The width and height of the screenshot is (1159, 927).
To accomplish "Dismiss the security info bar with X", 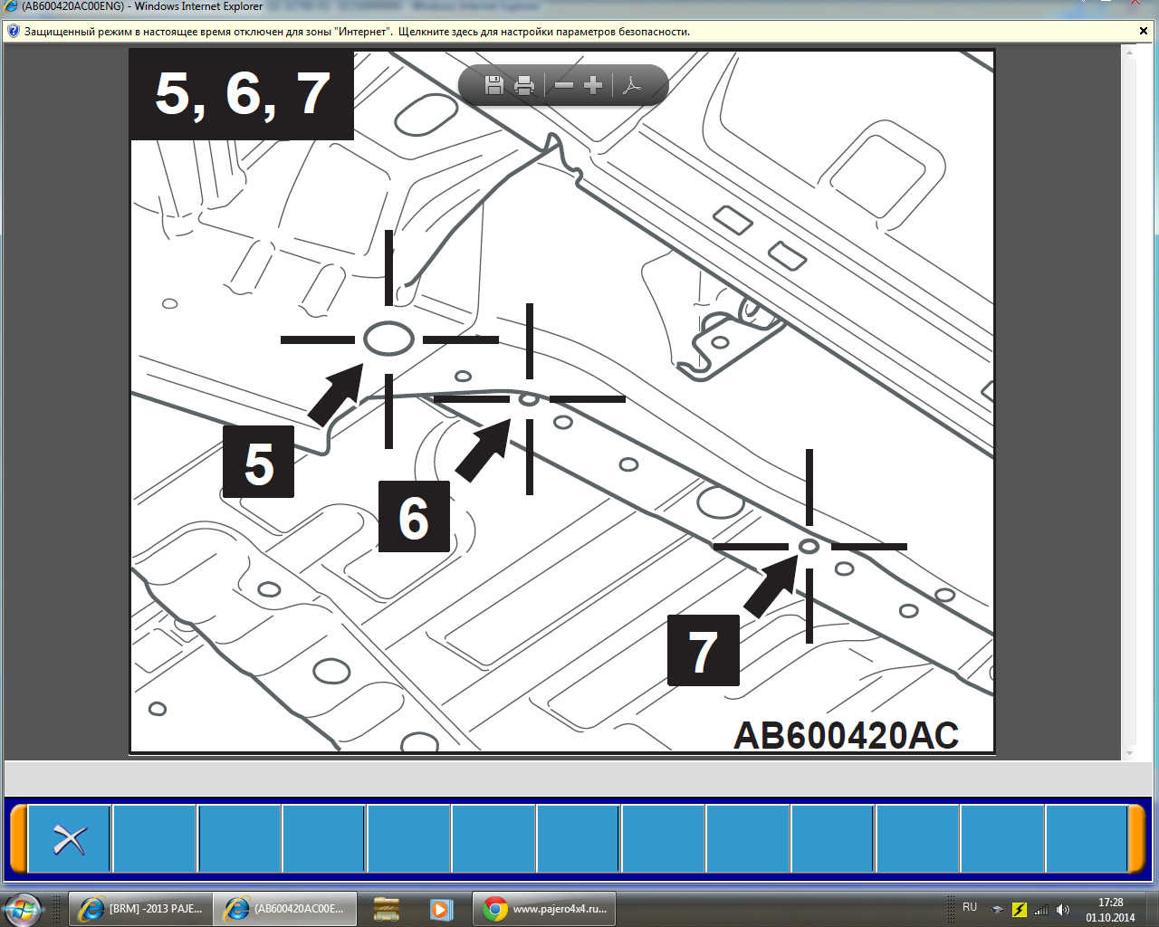I will point(1144,32).
